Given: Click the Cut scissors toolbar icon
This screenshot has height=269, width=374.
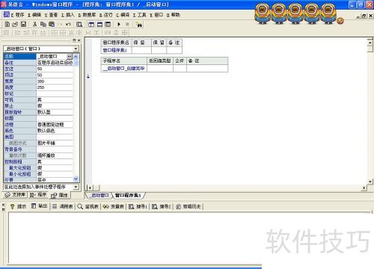Looking at the screenshot, I should point(35,24).
